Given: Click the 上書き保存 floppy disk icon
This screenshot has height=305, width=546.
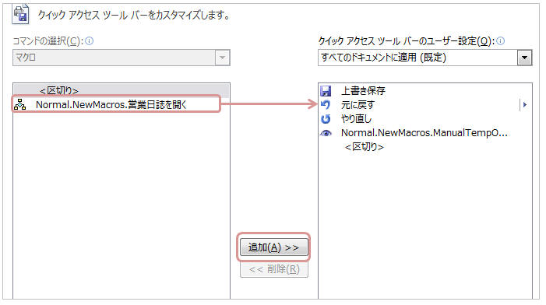Looking at the screenshot, I should point(326,91).
